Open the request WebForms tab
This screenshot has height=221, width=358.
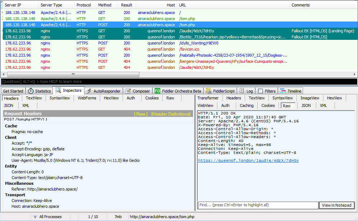tap(87, 98)
